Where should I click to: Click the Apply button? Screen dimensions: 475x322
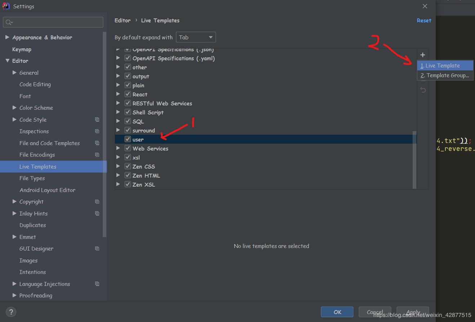(413, 312)
